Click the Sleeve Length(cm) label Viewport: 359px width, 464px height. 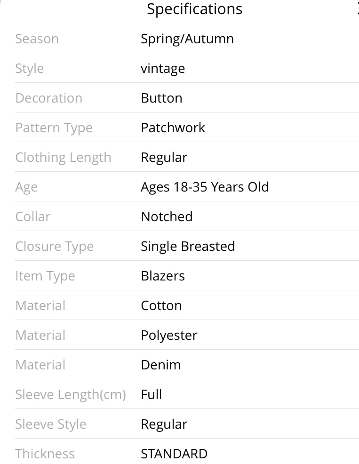coord(71,395)
